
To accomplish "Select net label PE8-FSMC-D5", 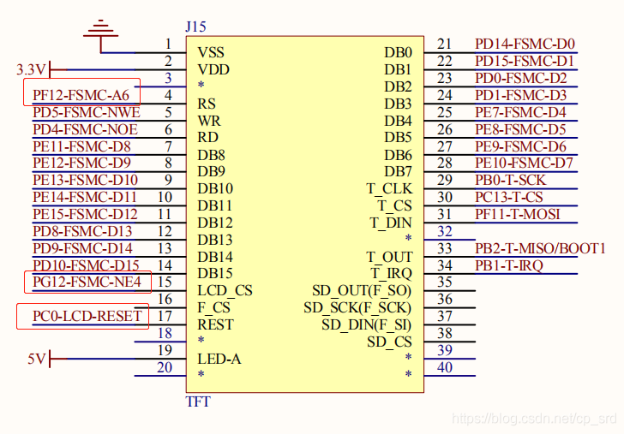I will [520, 129].
